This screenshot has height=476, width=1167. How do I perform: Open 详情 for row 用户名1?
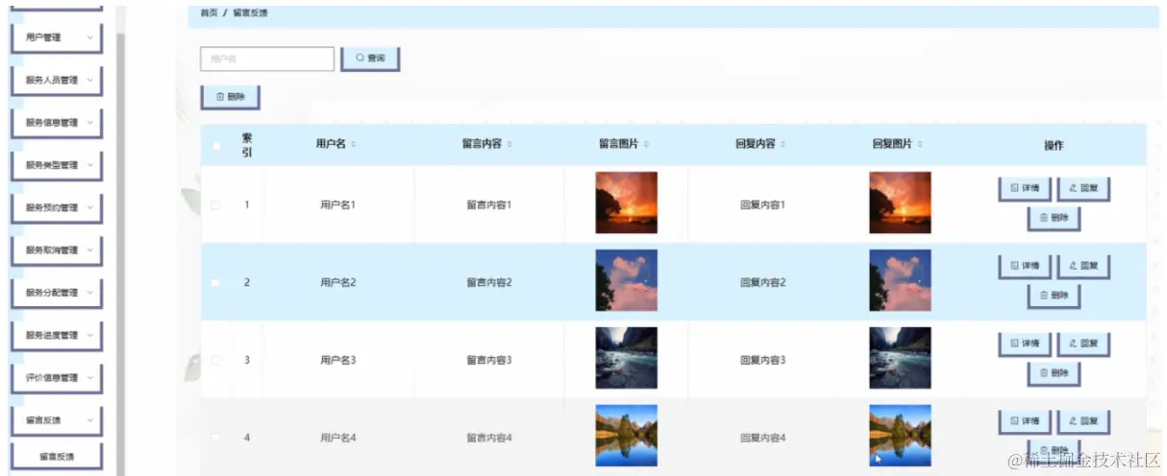[1025, 188]
